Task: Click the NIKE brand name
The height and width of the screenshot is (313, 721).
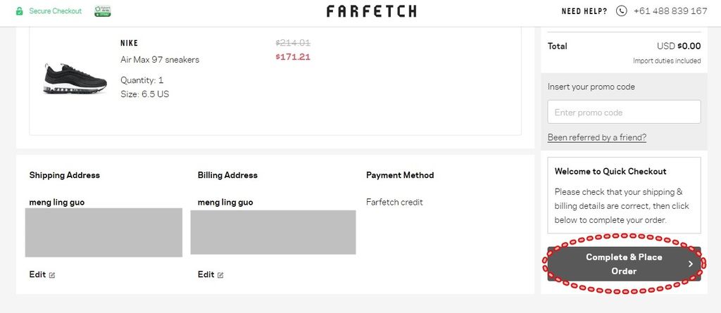Action: tap(130, 43)
